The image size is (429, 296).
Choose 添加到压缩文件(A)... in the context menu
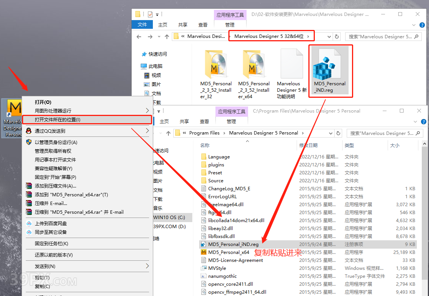87,186
